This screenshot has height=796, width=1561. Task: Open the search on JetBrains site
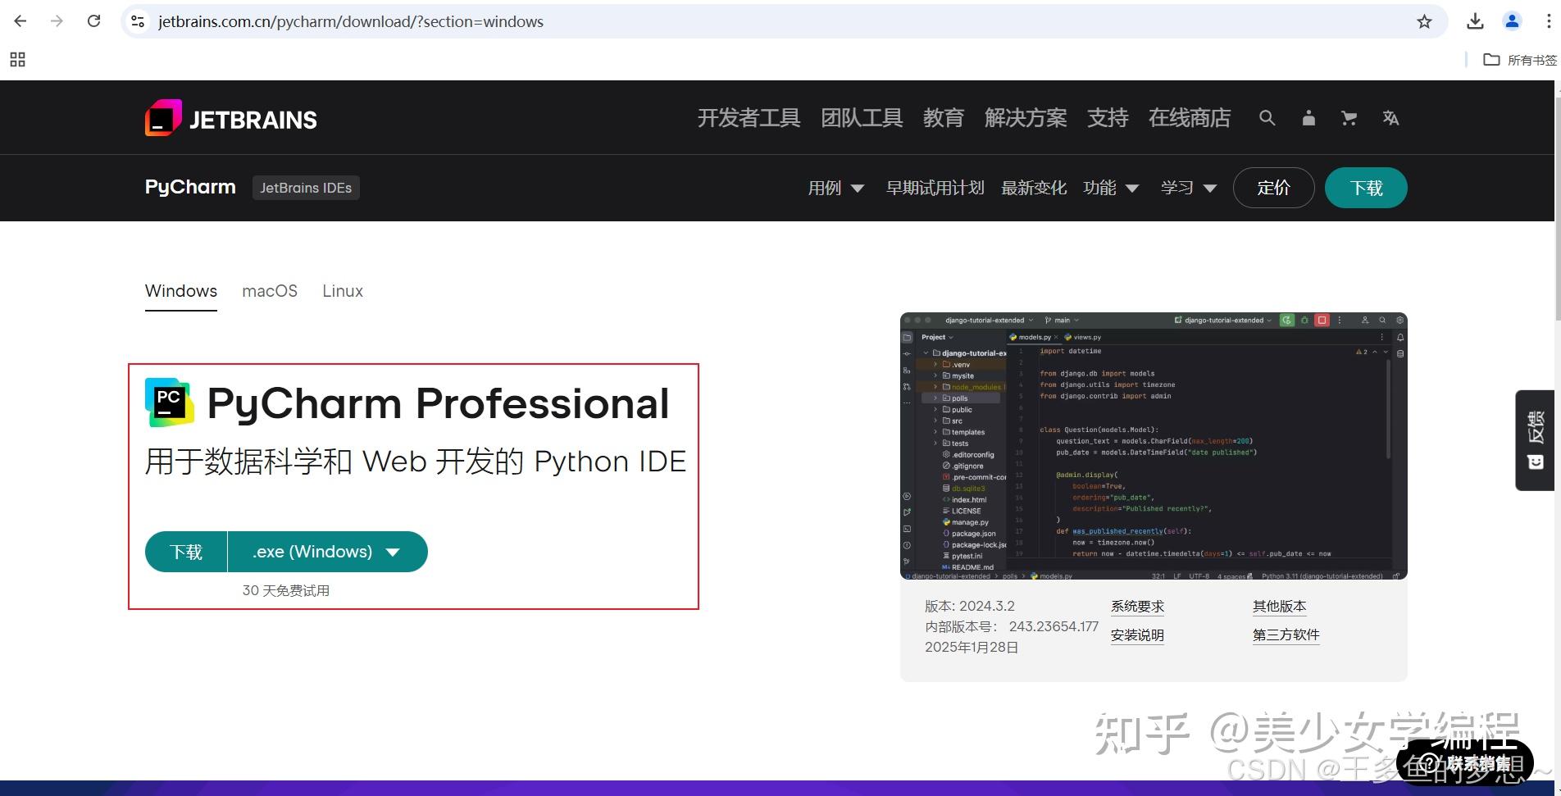(x=1267, y=118)
